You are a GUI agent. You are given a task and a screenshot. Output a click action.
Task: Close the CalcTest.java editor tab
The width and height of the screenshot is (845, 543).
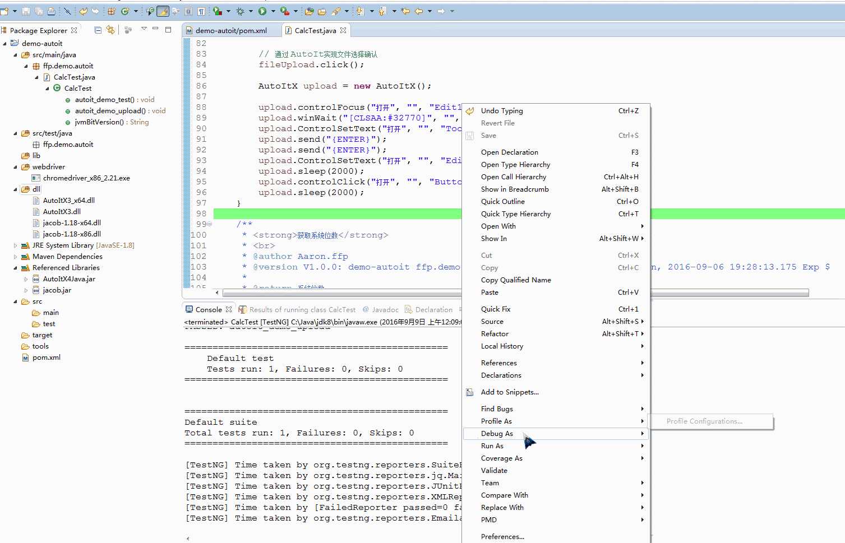(x=343, y=30)
